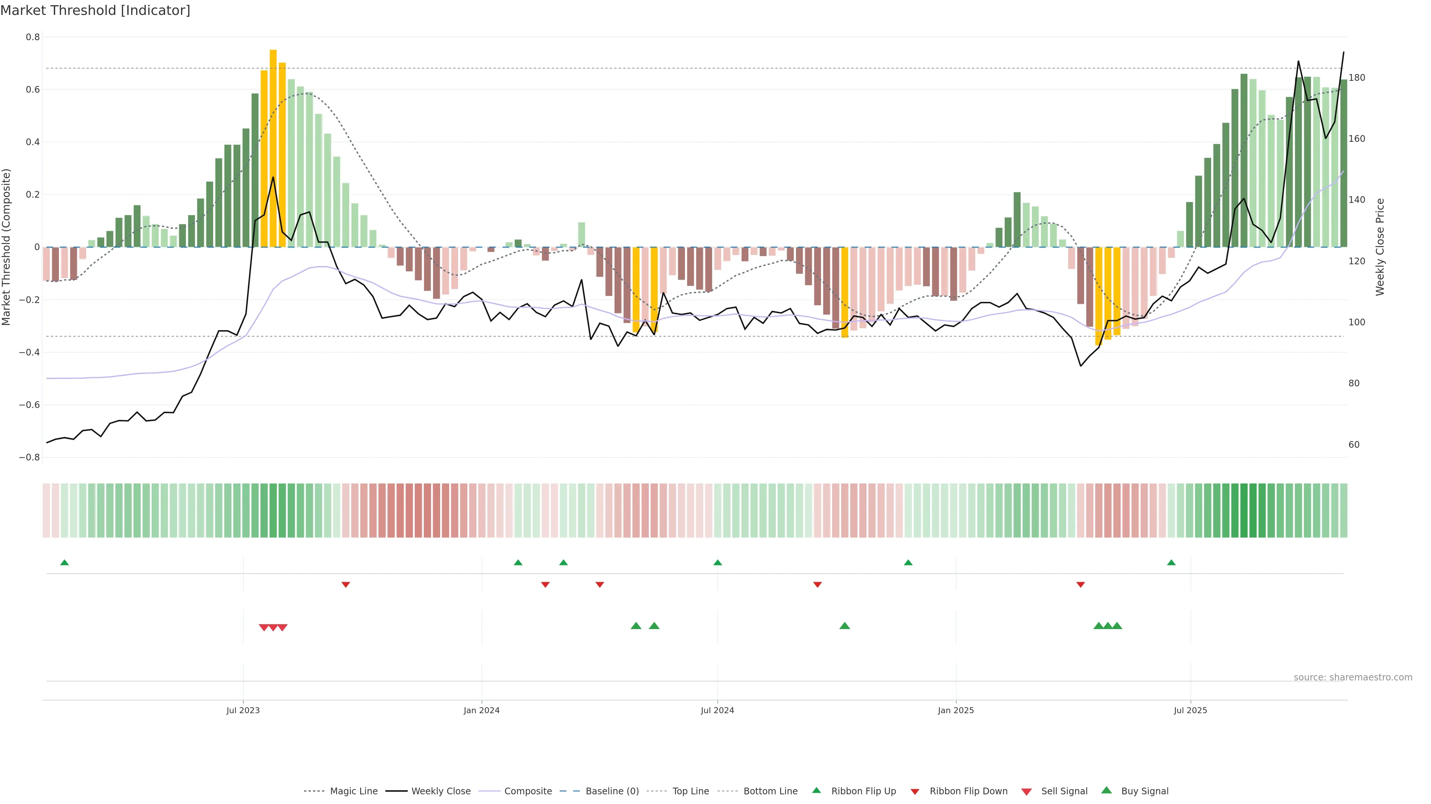The image size is (1431, 804).
Task: Click the Market Threshold [Indicator] chart title
Action: 95,10
